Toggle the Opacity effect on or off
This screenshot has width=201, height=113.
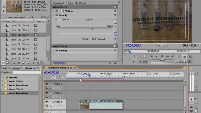pyautogui.click(x=57, y=15)
